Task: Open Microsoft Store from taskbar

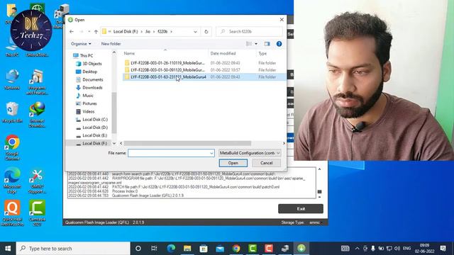Action: (204, 249)
